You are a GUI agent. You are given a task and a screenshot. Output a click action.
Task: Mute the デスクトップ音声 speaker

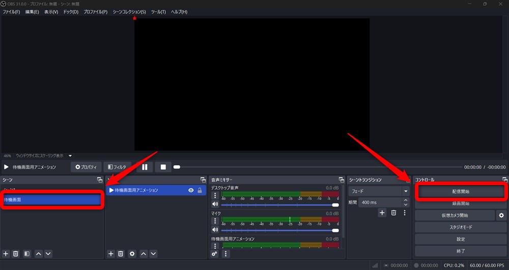pos(215,204)
